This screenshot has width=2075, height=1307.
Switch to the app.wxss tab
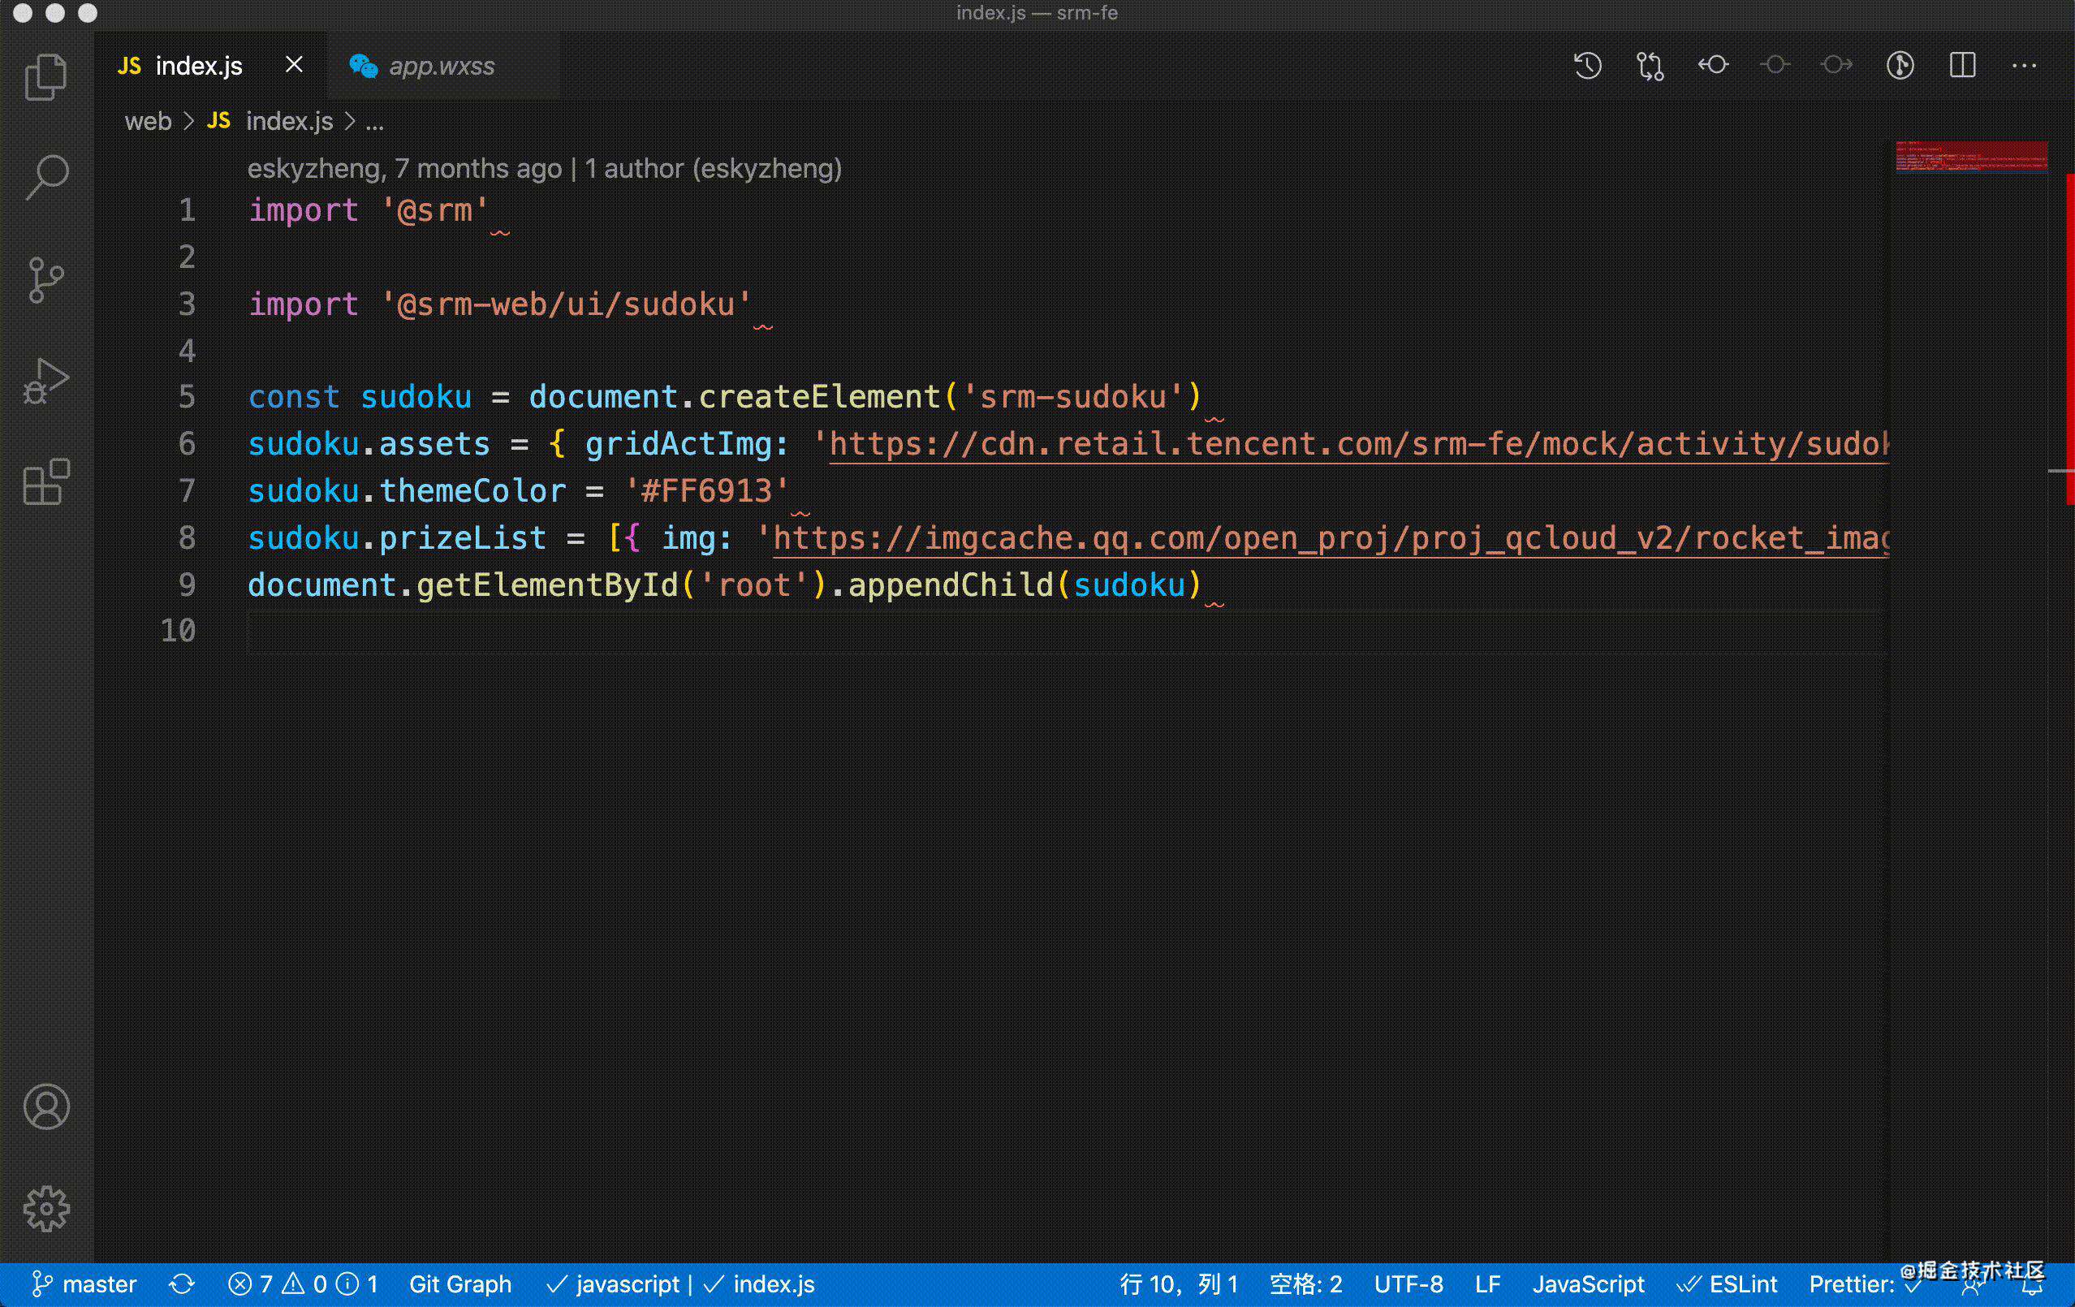(443, 66)
